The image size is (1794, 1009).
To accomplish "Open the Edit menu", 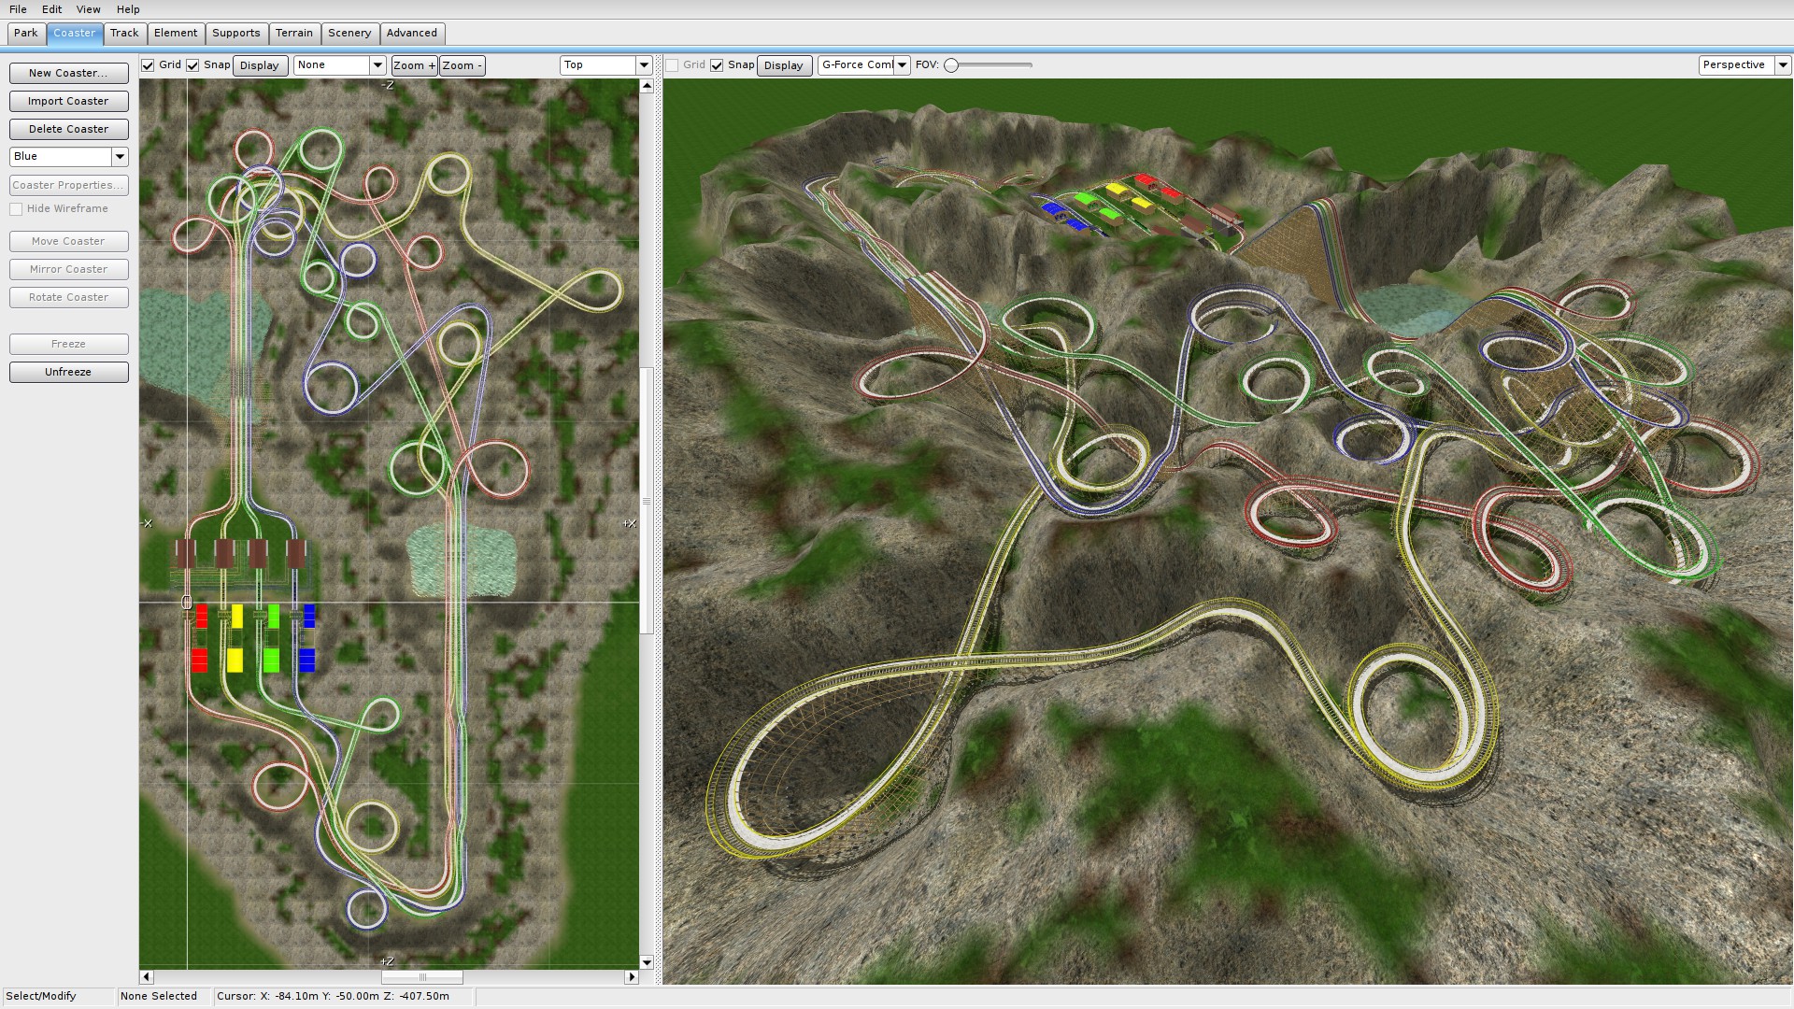I will coord(51,9).
